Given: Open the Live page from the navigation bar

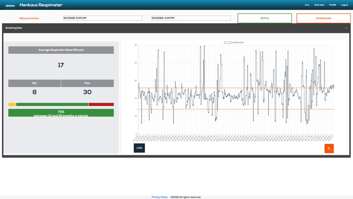Looking at the screenshot, I should 307,5.
